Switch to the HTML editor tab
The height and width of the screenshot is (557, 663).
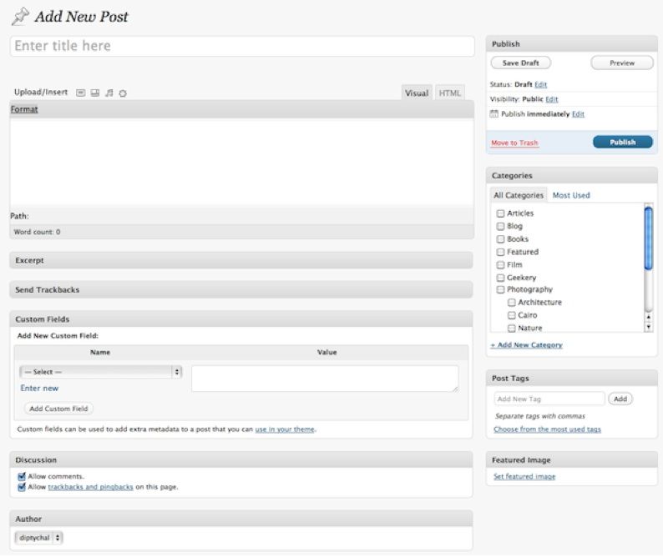[449, 93]
